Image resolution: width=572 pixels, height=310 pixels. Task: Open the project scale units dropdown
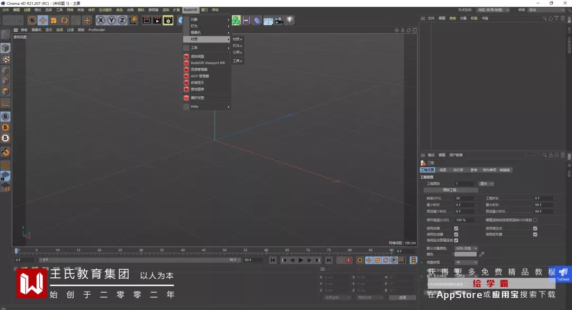(x=487, y=184)
